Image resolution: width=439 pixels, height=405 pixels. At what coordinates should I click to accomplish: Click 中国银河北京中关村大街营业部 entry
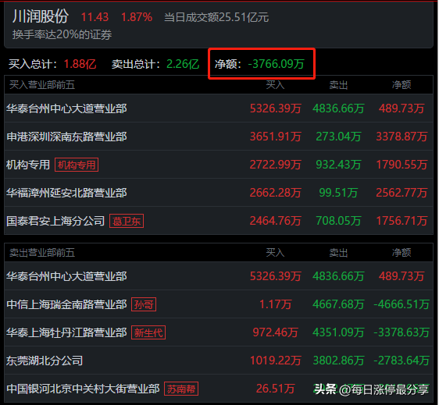click(219, 389)
